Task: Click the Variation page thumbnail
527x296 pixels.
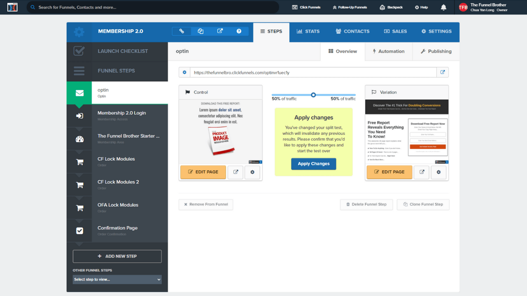Action: click(x=407, y=132)
